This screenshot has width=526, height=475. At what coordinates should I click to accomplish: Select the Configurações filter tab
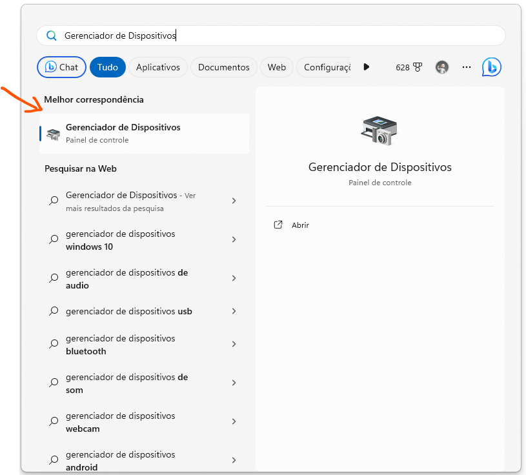coord(325,67)
